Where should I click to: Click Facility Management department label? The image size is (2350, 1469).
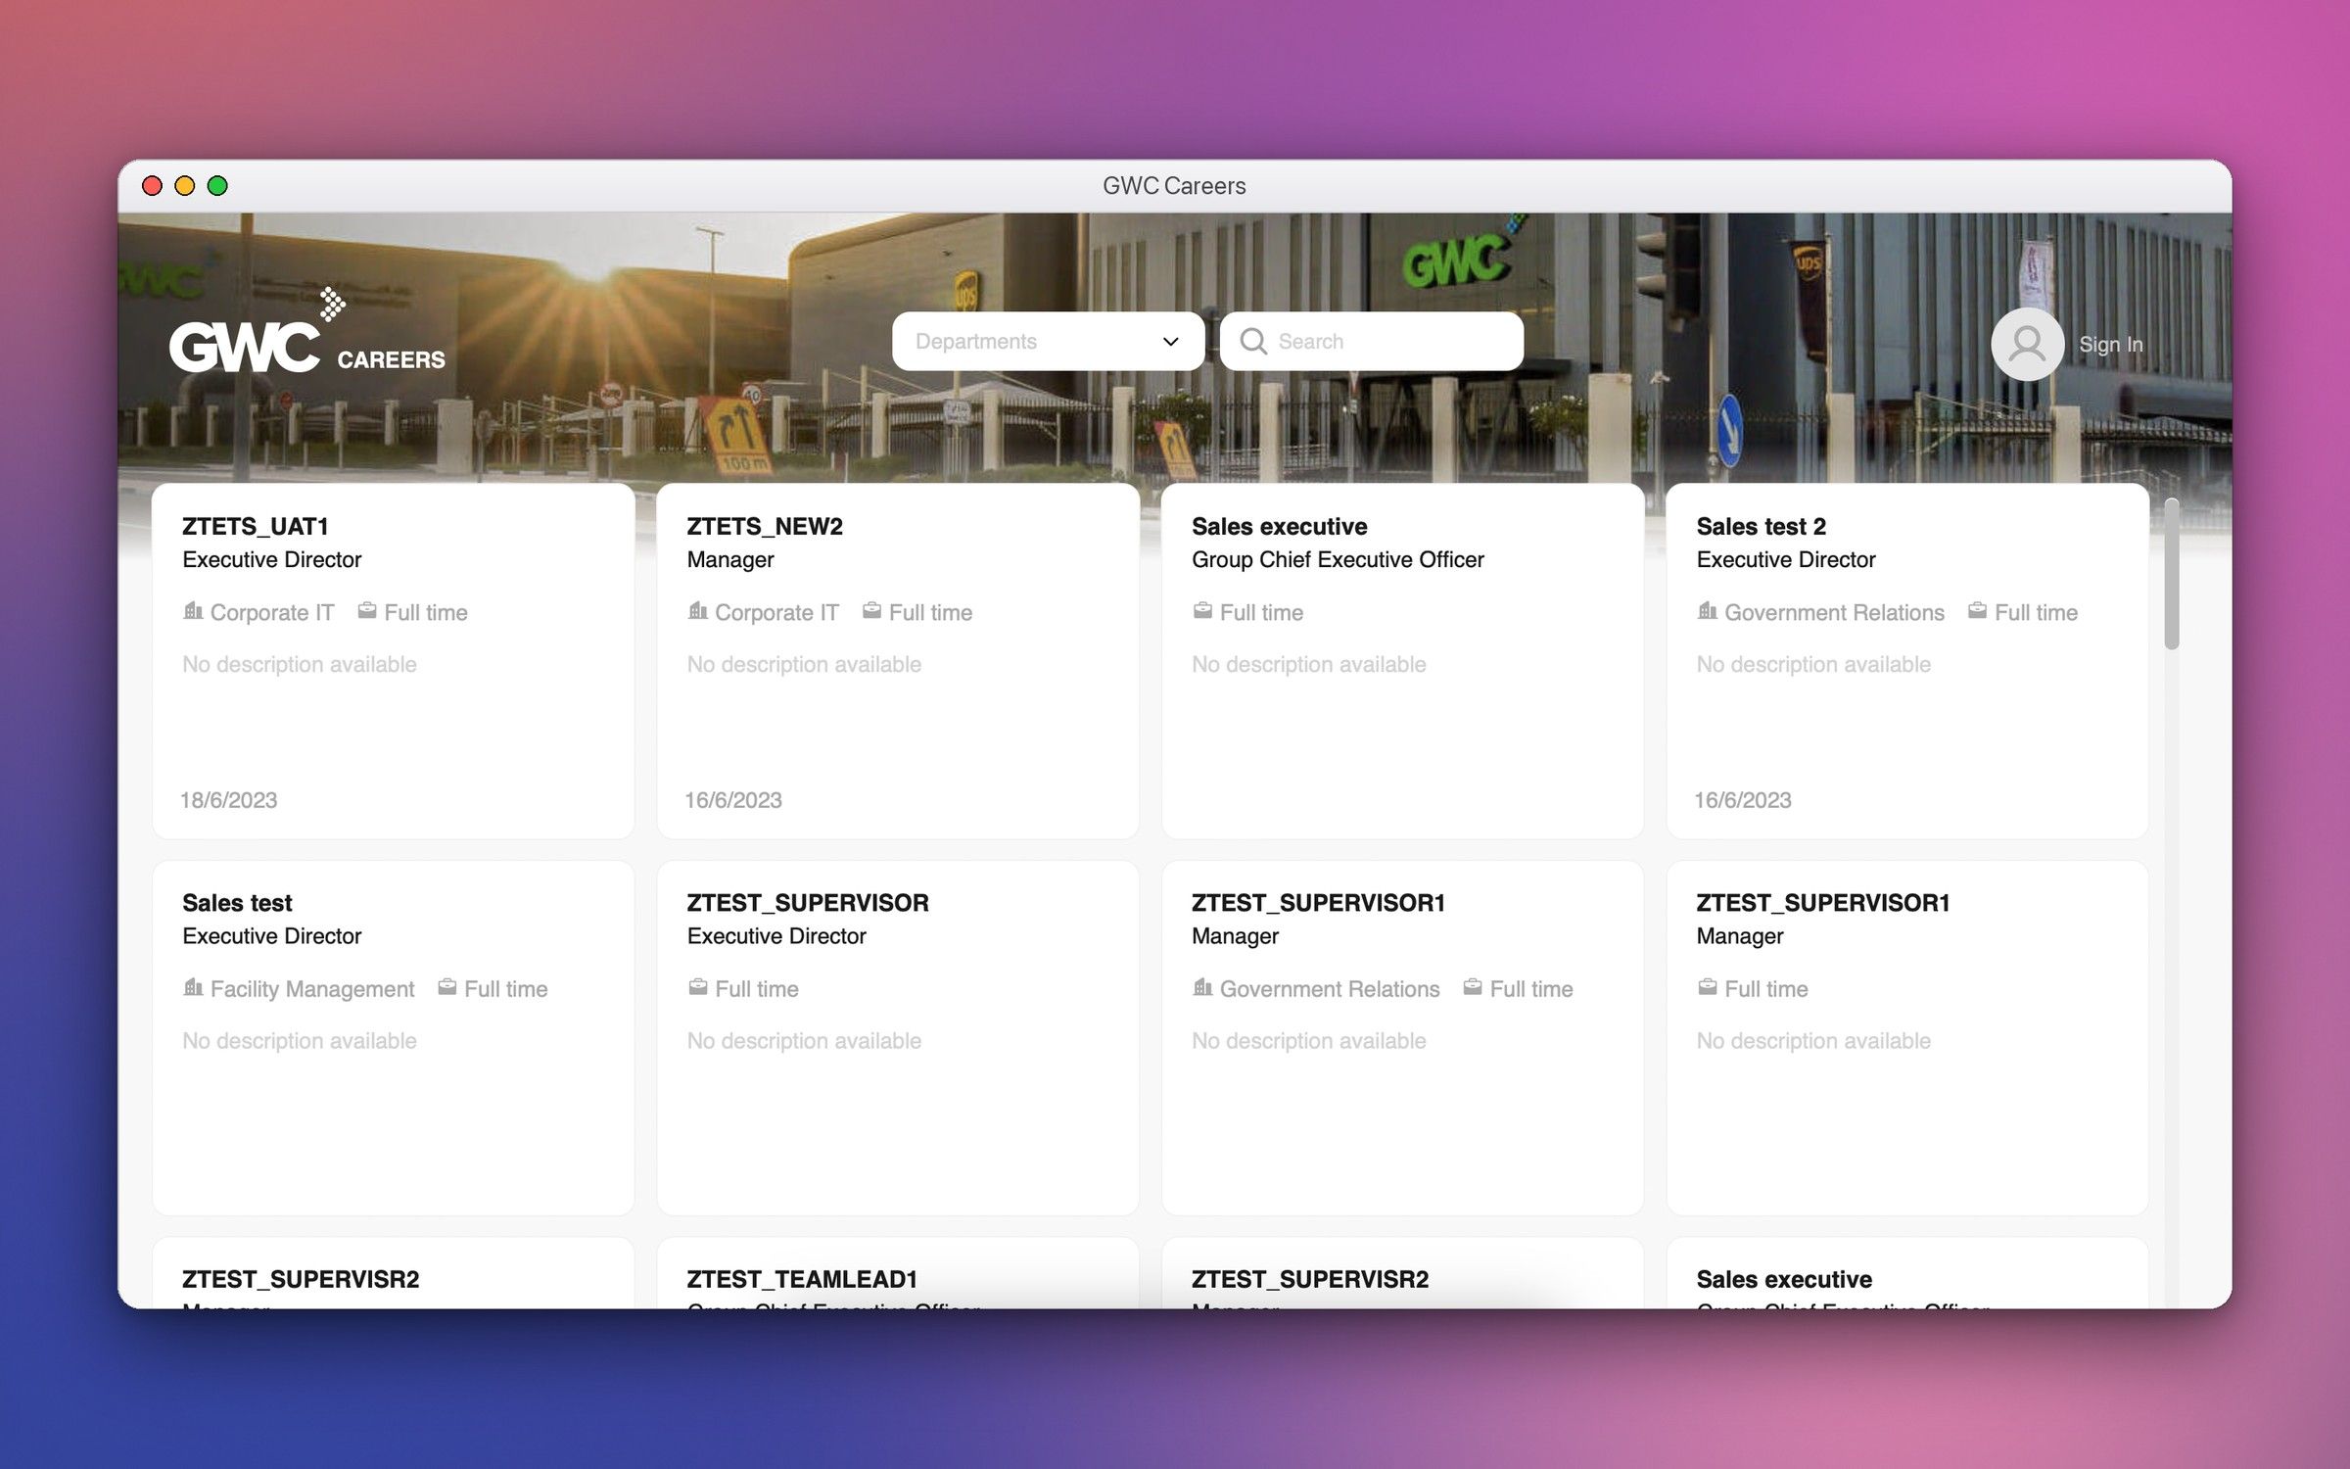pyautogui.click(x=312, y=988)
